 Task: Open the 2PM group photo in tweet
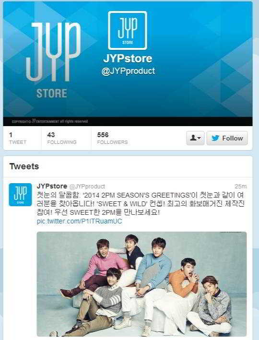tap(141, 284)
